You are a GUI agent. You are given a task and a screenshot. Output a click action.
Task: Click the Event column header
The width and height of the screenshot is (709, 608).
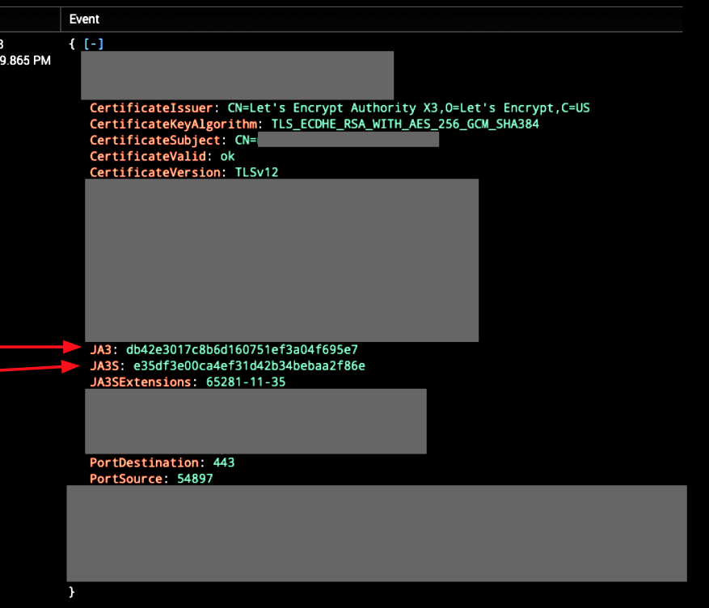point(83,19)
